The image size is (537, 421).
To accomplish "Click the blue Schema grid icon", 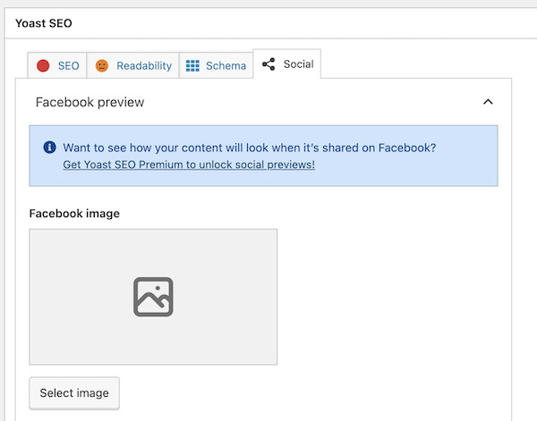I will (192, 65).
